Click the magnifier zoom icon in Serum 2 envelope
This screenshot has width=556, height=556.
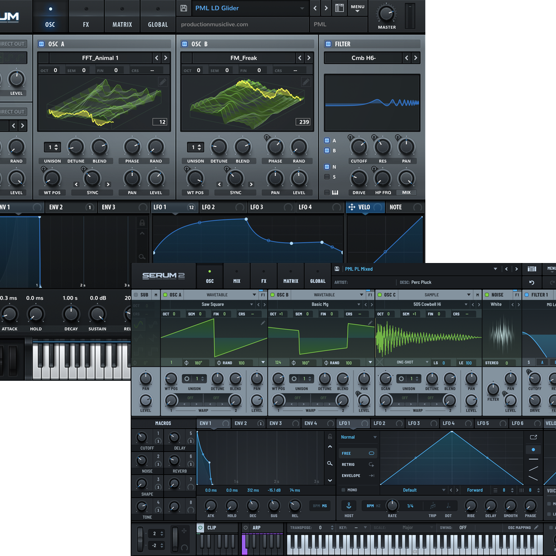pyautogui.click(x=330, y=463)
